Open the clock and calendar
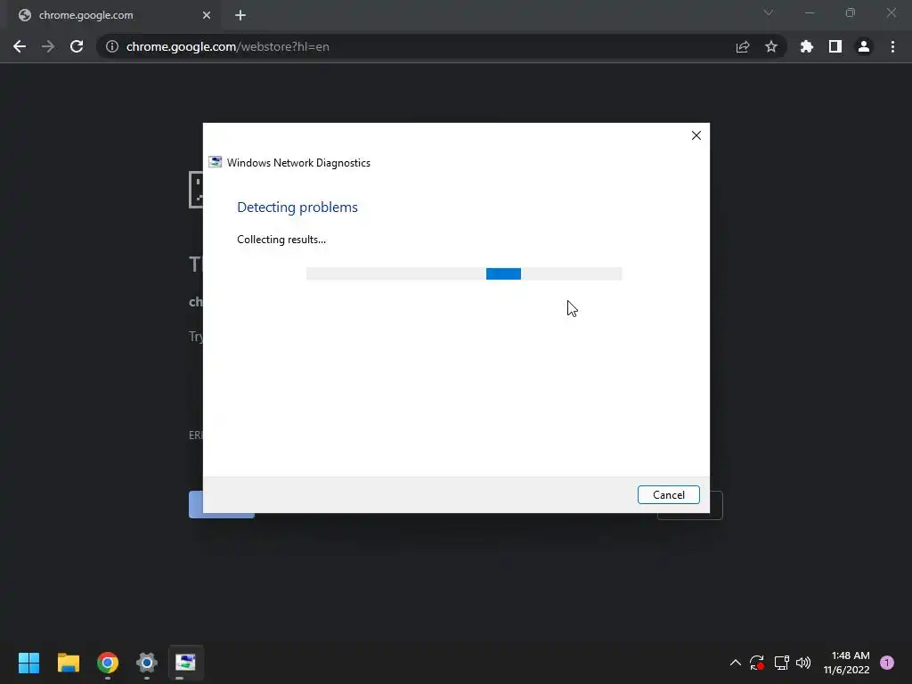The width and height of the screenshot is (912, 684). coord(846,663)
